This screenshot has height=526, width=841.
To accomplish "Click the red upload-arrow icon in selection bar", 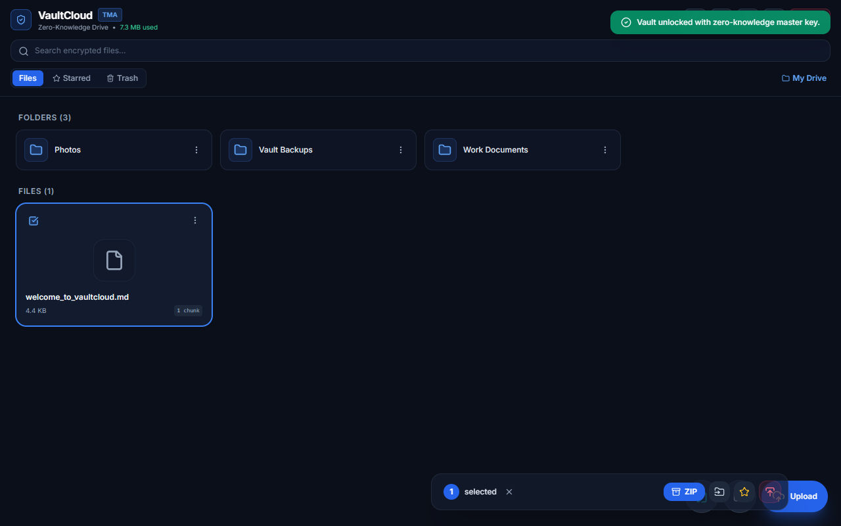I will [x=770, y=492].
